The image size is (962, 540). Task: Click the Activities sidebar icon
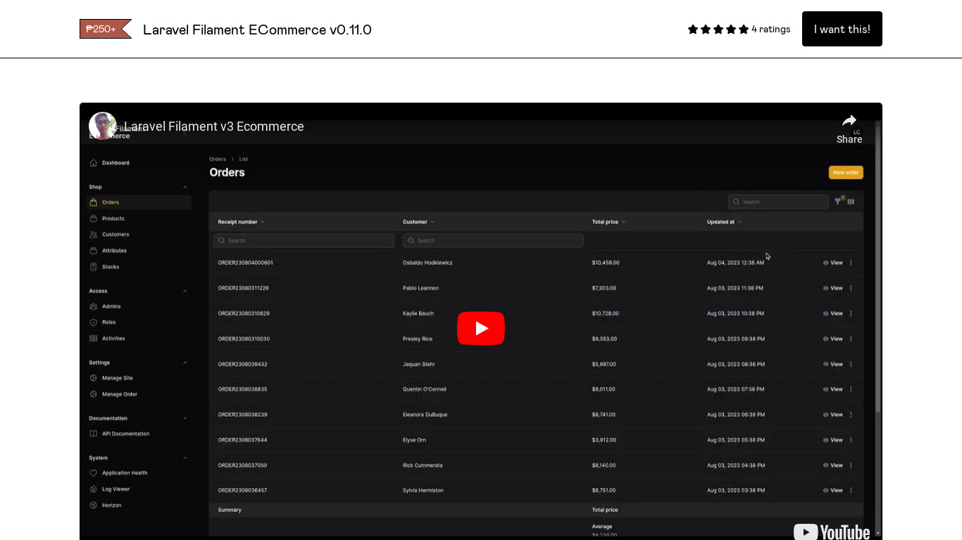[x=94, y=338]
